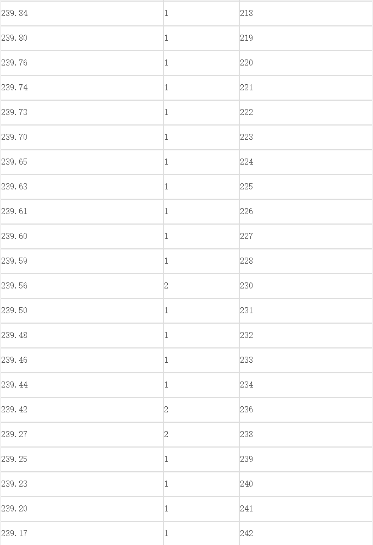Click the cell showing 226
This screenshot has height=545, width=373.
[x=306, y=211]
